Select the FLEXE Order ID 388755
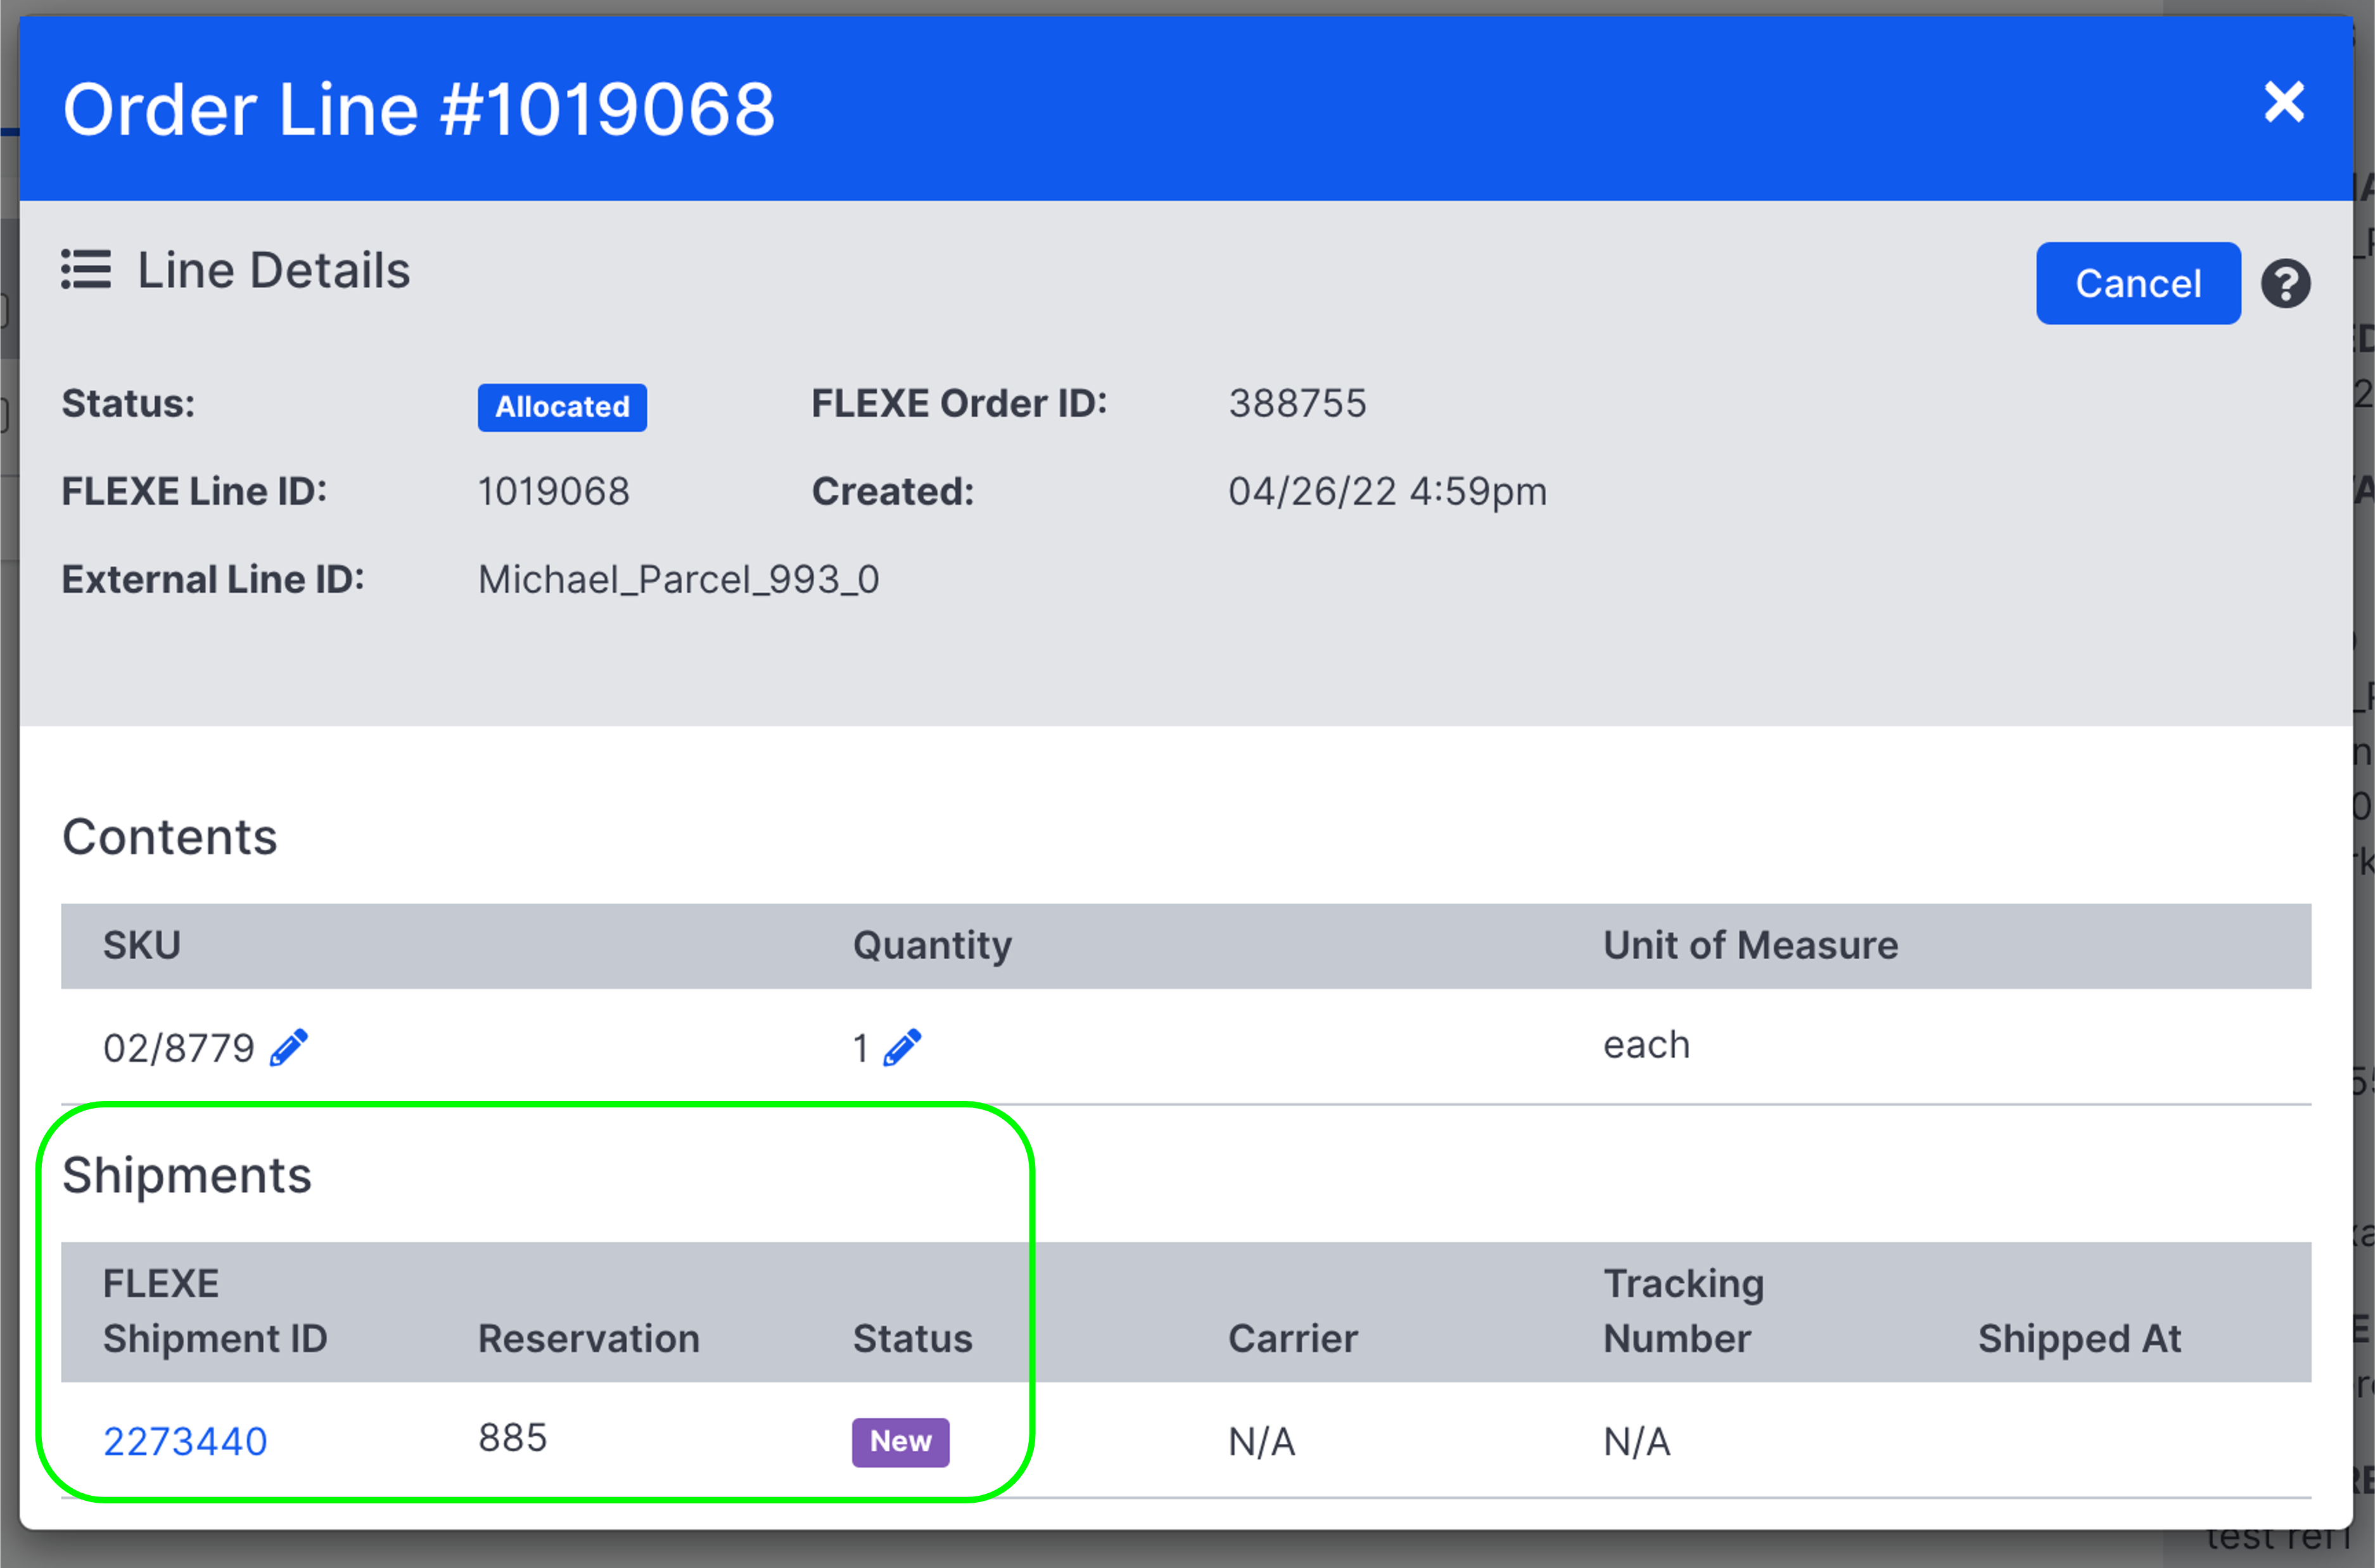 pos(1297,404)
